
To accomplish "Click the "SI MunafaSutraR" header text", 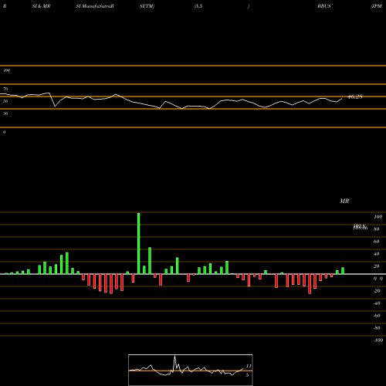I will click(95, 6).
